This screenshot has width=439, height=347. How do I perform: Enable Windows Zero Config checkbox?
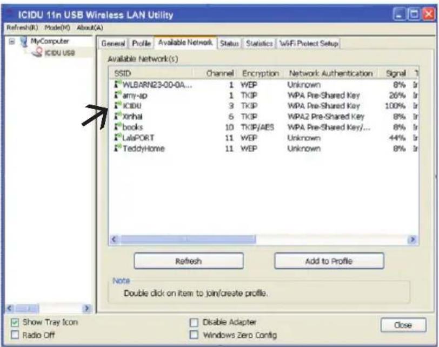[x=194, y=335]
